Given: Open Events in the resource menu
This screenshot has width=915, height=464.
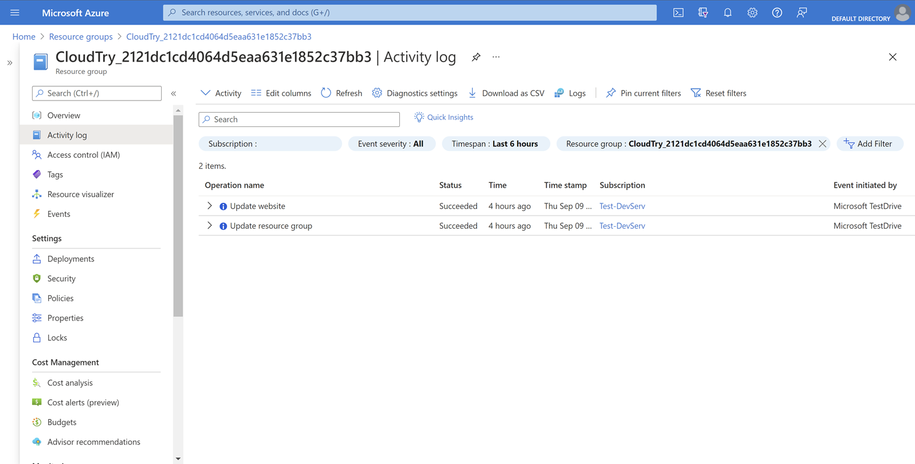Looking at the screenshot, I should click(x=96, y=214).
